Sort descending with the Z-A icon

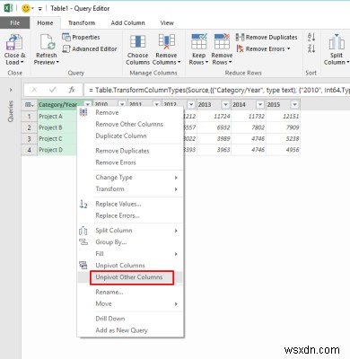click(x=311, y=48)
